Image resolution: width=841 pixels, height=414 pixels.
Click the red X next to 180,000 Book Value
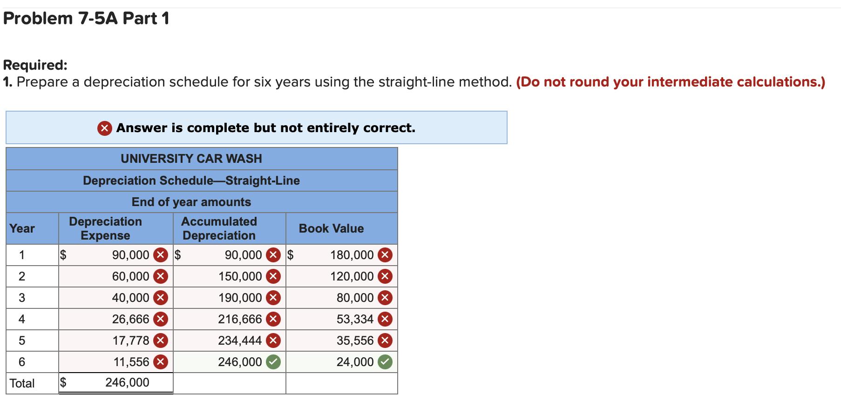(385, 254)
